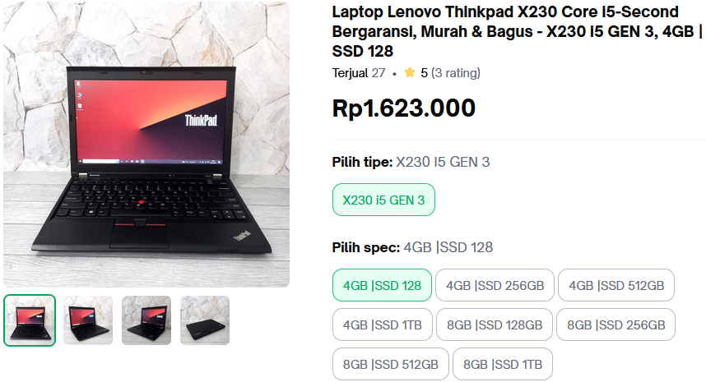706x382 pixels.
Task: Click the yellow rating star icon
Action: (x=409, y=72)
